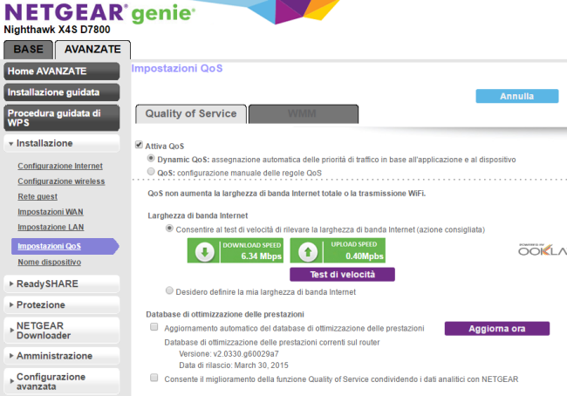Open the Rete guest link
This screenshot has height=396, width=567.
(38, 196)
